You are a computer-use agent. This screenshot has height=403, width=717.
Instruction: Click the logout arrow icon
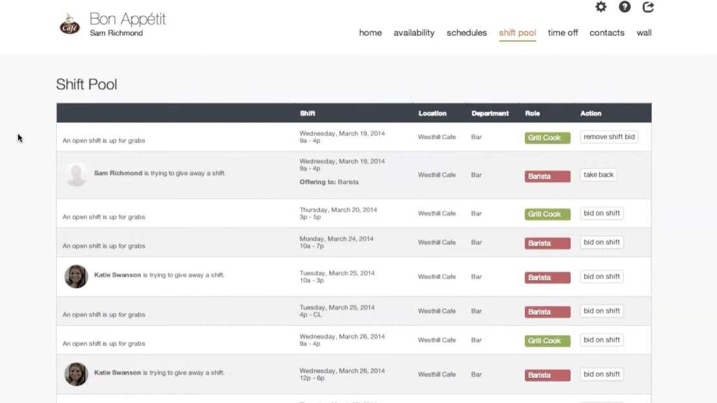648,7
